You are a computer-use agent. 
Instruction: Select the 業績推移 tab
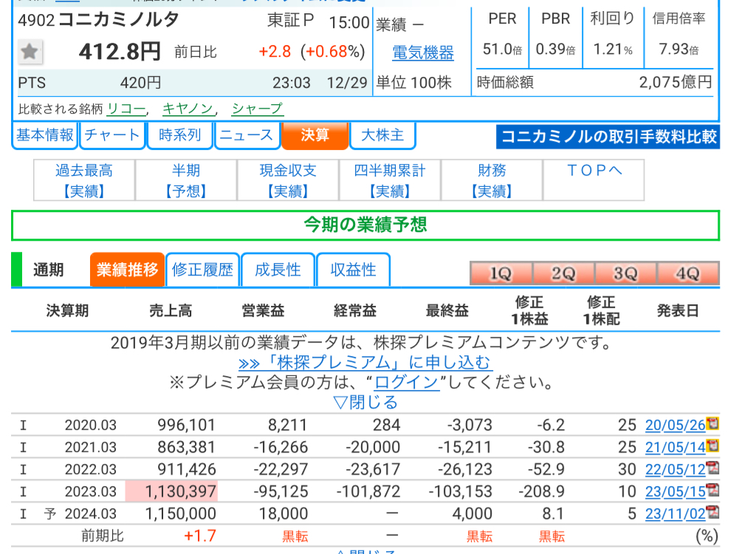127,270
